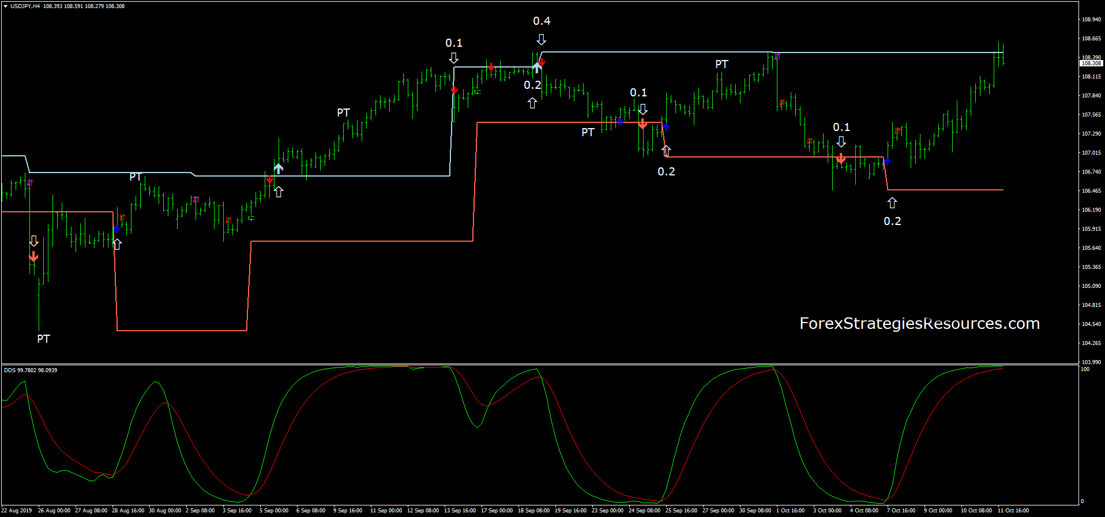Screen dimensions: 1105x517
Task: Click the 25 Sep 16:00 time label
Action: pos(682,511)
